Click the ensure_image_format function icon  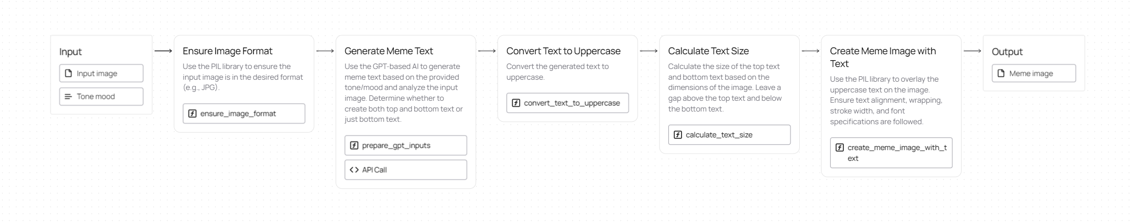(192, 113)
